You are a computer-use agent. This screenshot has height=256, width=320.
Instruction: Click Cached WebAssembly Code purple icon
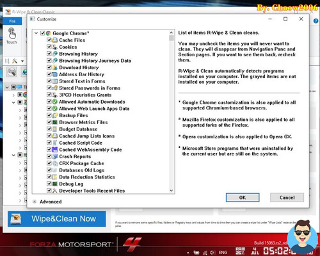tap(55, 150)
